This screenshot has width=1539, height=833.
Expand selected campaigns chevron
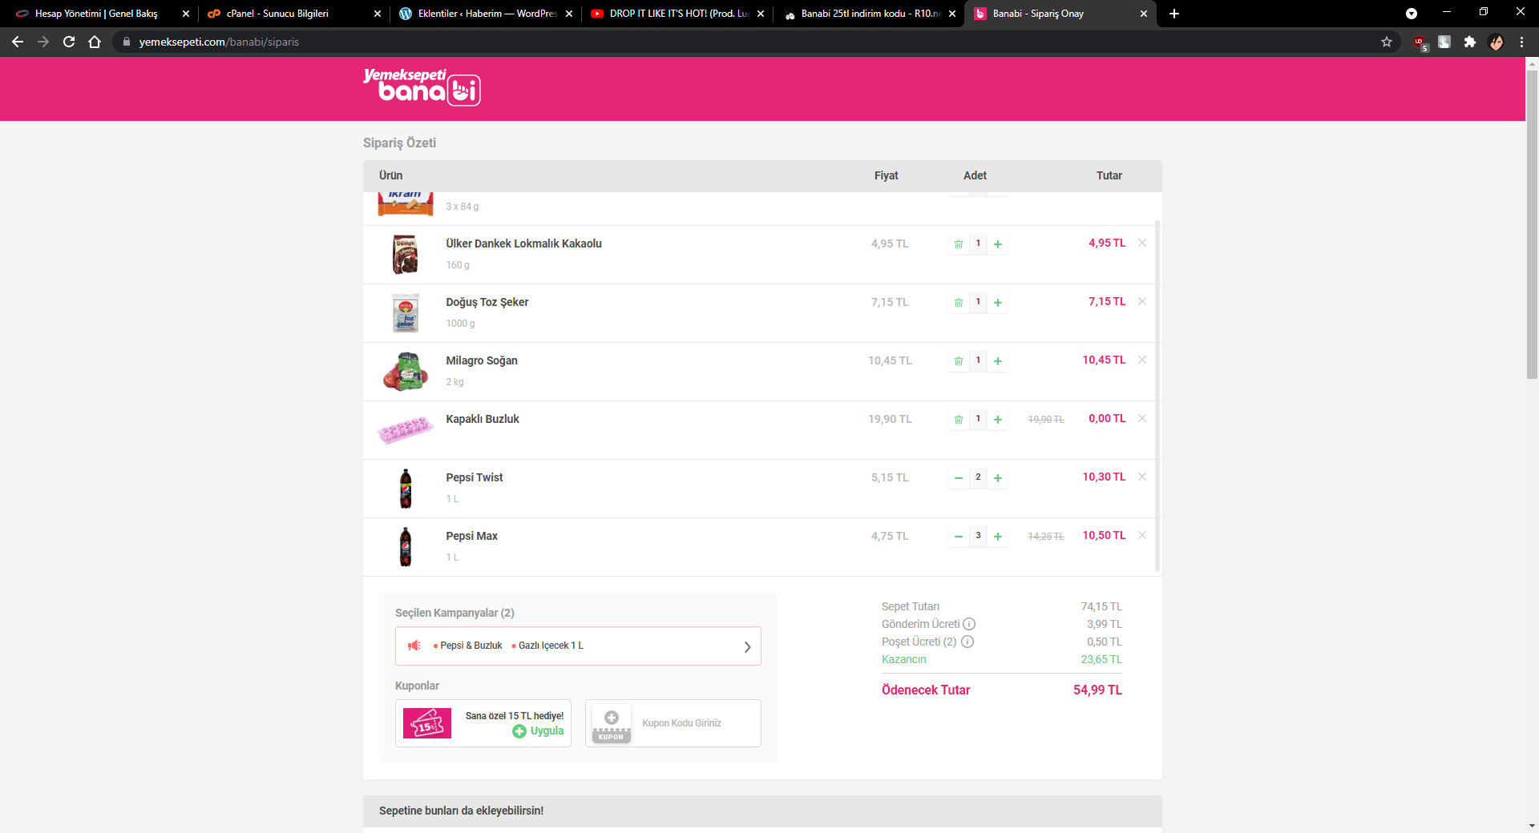coord(747,646)
